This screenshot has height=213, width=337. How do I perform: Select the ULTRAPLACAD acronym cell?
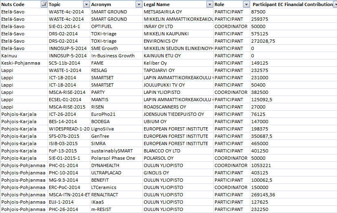(x=116, y=173)
